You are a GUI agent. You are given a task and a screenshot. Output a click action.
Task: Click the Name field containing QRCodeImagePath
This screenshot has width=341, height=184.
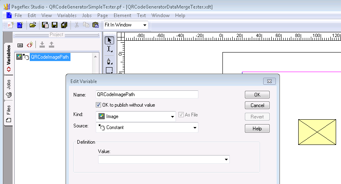[147, 94]
